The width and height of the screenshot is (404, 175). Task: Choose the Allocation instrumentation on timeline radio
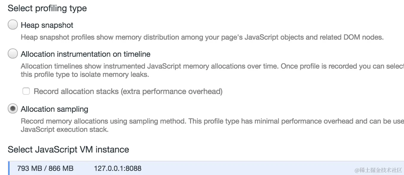coord(13,54)
